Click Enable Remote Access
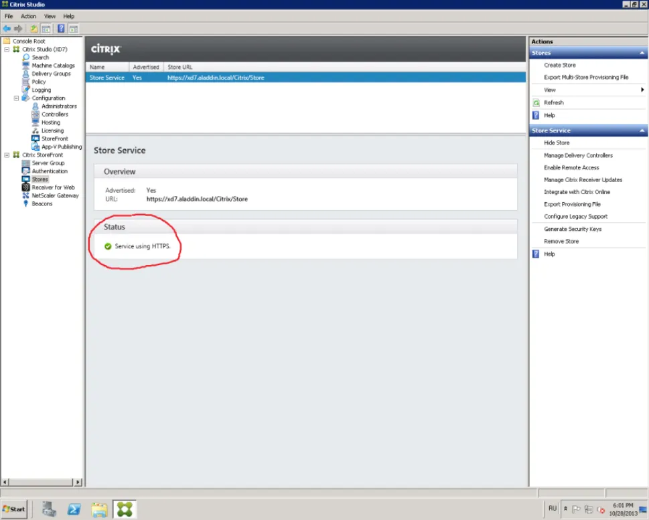Image resolution: width=649 pixels, height=520 pixels. click(x=571, y=167)
